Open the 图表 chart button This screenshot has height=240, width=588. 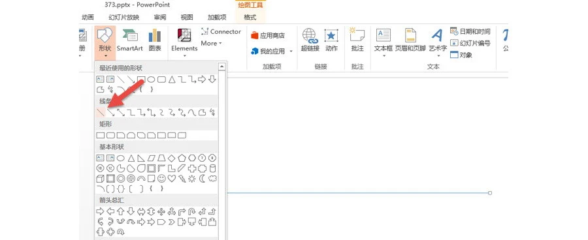(155, 40)
